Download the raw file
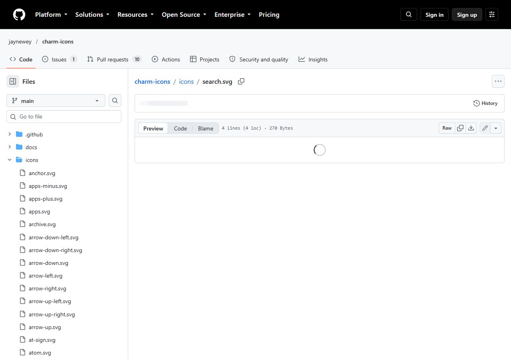This screenshot has width=511, height=359. click(x=471, y=128)
